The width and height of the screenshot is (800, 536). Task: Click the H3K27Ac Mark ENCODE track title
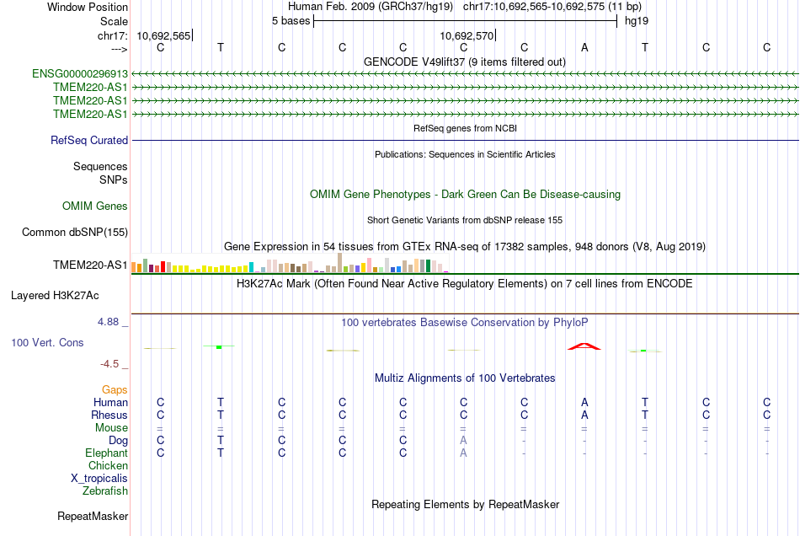point(465,283)
